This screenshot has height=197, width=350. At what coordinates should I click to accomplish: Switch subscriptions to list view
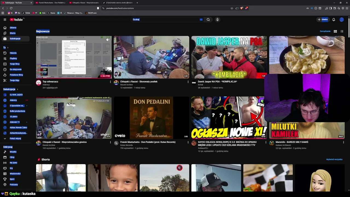pyautogui.click(x=342, y=31)
